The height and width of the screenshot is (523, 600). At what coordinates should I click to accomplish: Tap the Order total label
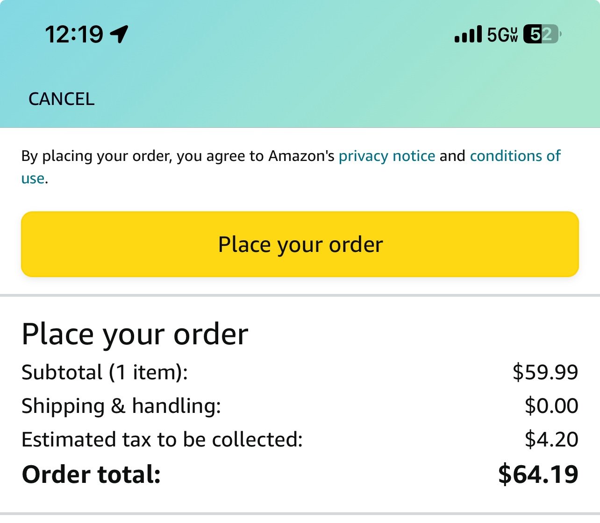tap(91, 474)
